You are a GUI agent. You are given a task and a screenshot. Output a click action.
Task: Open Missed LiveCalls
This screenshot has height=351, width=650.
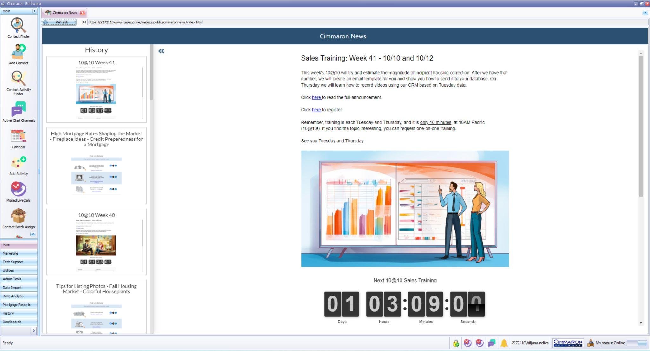[x=18, y=192]
